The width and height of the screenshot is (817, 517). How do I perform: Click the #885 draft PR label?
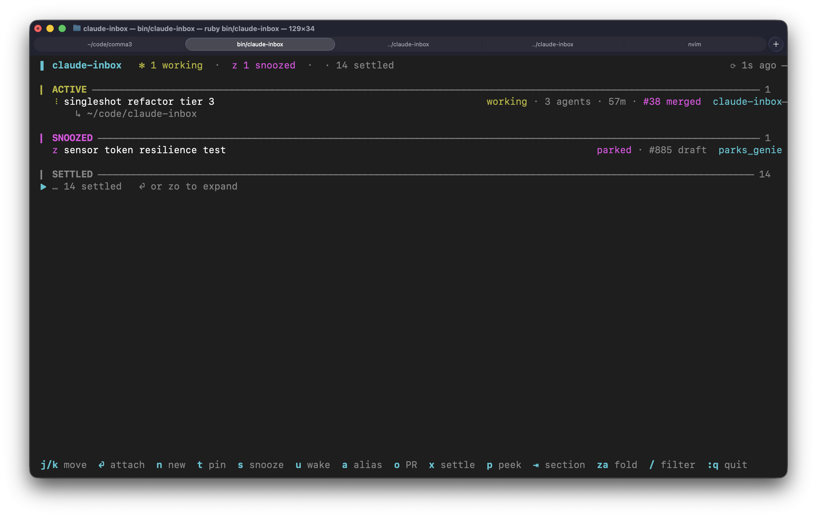(x=678, y=150)
